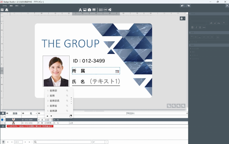The height and width of the screenshot is (144, 229).
Task: Uncheck the selected row 2 checkbox
Action: [x=2, y=120]
